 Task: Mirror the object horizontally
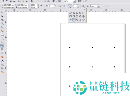(61, 6)
